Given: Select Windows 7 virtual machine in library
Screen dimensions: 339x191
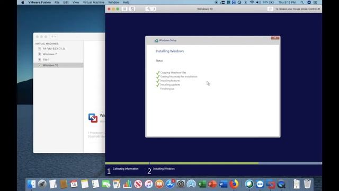Looking at the screenshot, I should [50, 54].
